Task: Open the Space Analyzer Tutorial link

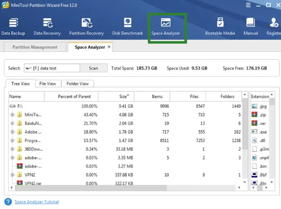Action: click(37, 202)
